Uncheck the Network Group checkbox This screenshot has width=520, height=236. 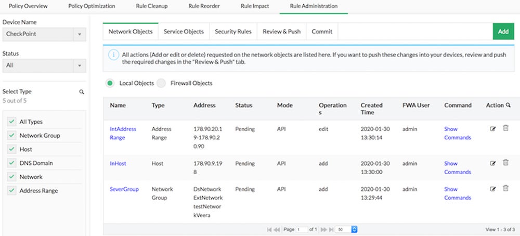coord(11,136)
